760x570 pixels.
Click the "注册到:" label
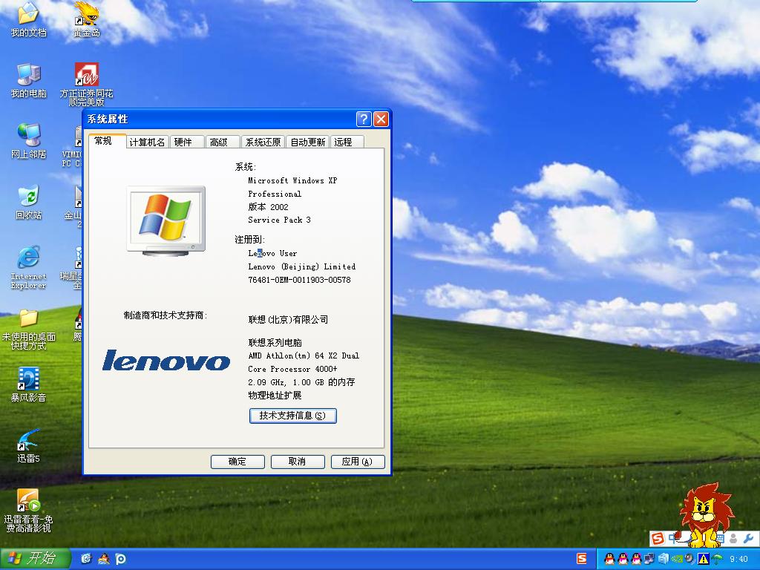tap(249, 240)
